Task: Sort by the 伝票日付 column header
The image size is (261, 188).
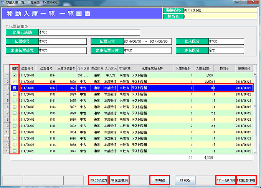Action: [27, 68]
